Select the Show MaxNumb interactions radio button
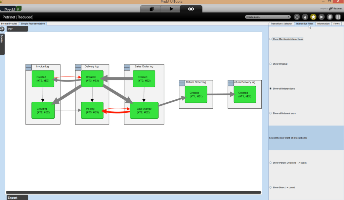 pos(271,39)
